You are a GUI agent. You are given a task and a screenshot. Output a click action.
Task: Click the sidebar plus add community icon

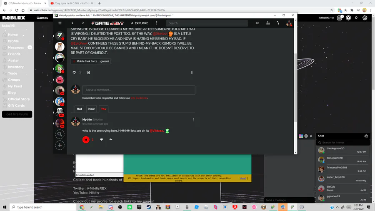tap(60, 145)
